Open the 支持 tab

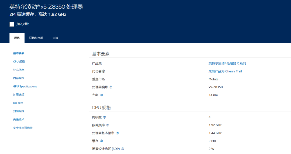[55, 38]
